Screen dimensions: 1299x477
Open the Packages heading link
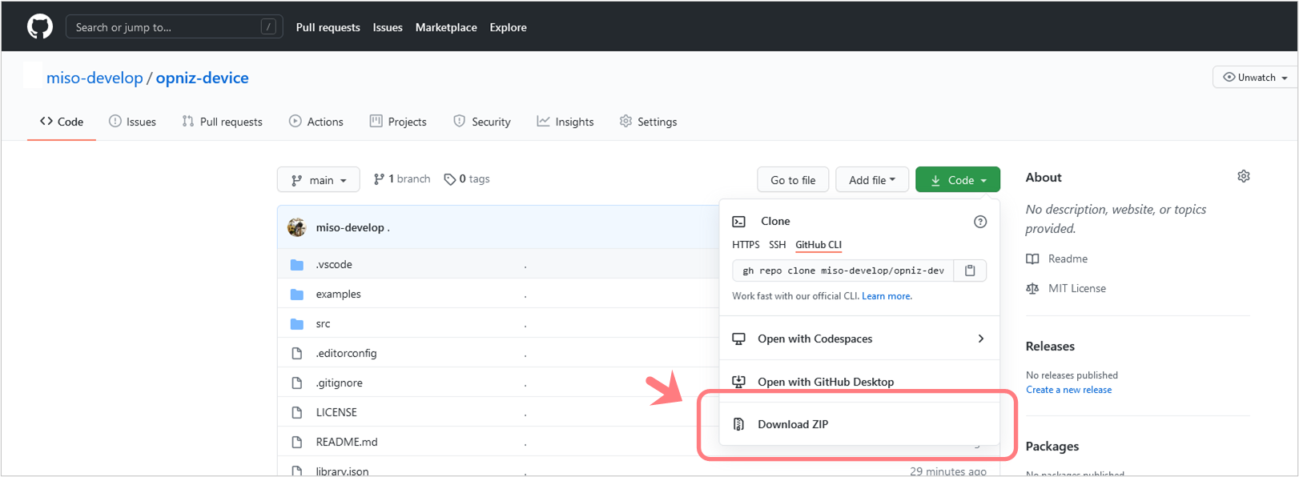pyautogui.click(x=1052, y=447)
